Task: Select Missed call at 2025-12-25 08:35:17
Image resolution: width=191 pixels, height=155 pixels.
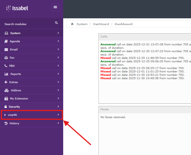Action: [x=142, y=68]
